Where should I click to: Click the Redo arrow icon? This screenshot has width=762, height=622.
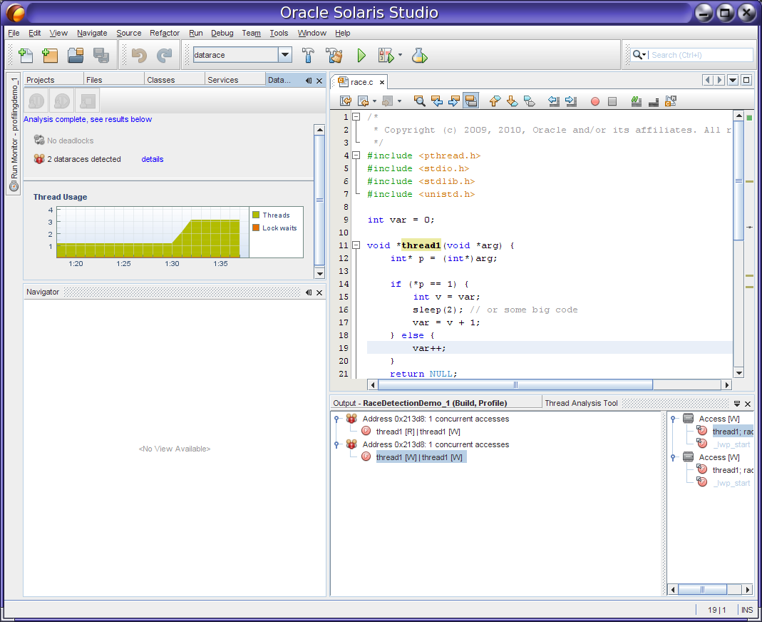pyautogui.click(x=164, y=56)
